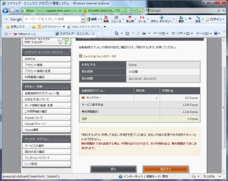Click the Google toolbar 検索 search button
Viewport: 228px width, 181px height.
click(x=92, y=19)
